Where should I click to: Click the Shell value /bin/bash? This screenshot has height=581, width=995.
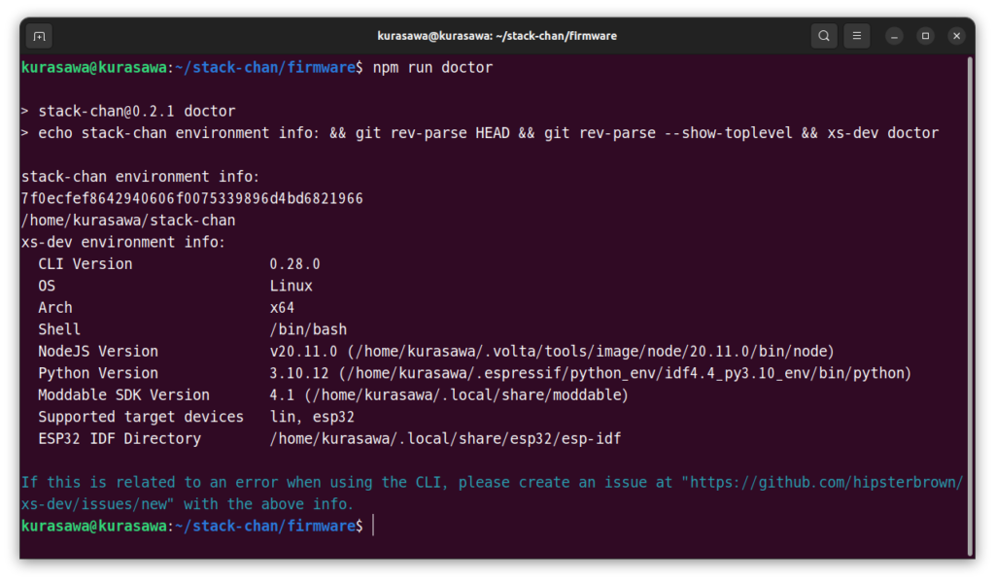tap(308, 329)
